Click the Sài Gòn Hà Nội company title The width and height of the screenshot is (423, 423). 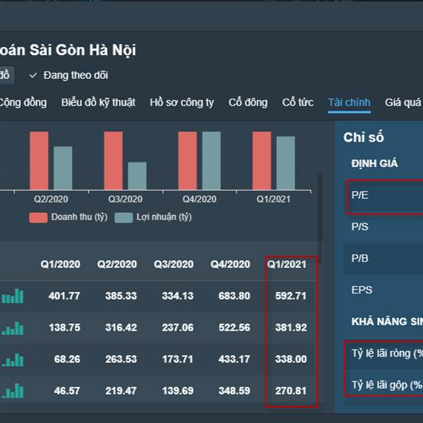(82, 50)
